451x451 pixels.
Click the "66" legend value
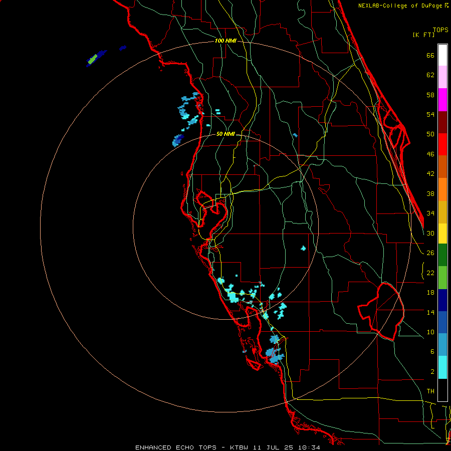point(430,56)
